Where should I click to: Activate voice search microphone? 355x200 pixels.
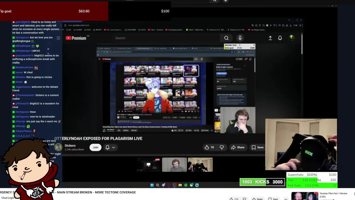[x=240, y=38]
